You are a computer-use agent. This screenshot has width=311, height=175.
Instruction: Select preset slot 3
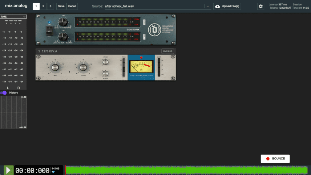[x=51, y=6]
